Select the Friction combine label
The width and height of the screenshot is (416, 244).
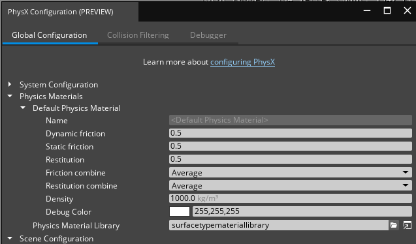76,173
